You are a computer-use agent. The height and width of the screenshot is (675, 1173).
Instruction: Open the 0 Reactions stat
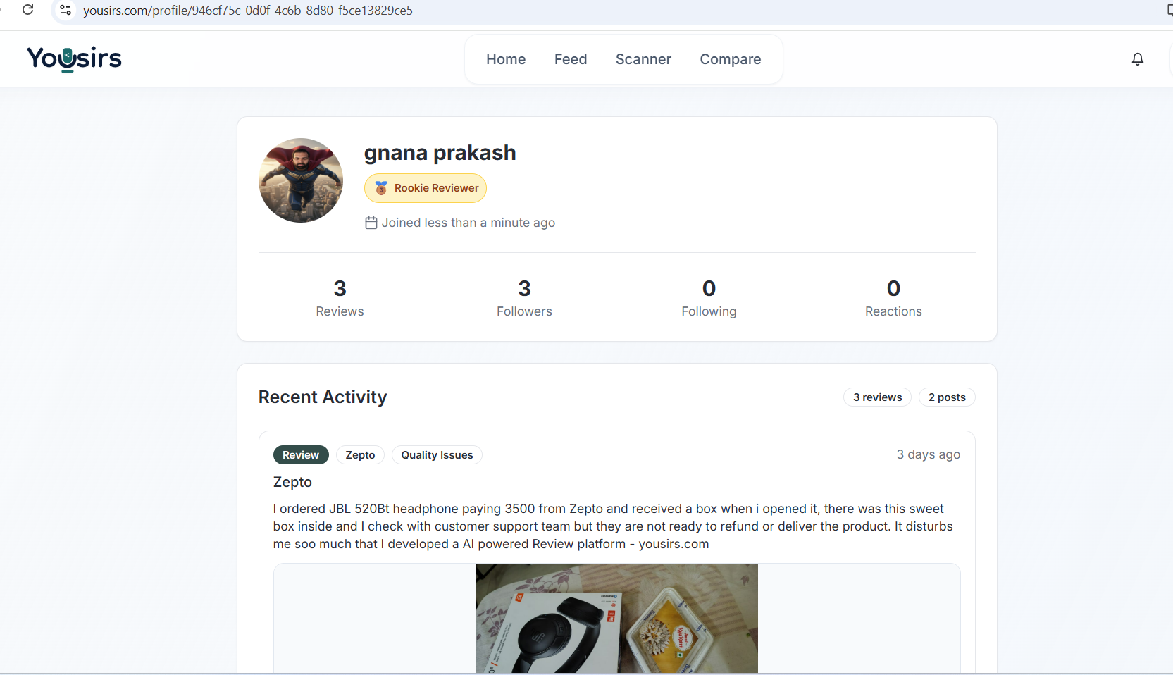point(893,297)
